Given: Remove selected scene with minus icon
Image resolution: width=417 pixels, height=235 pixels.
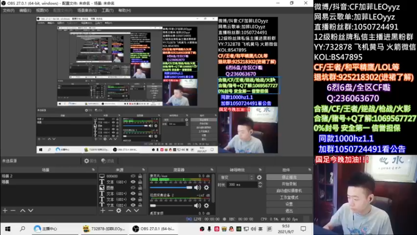Looking at the screenshot, I should (13, 210).
